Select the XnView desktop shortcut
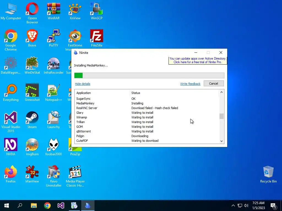Screen dimensions: 282x211 coord(75,11)
